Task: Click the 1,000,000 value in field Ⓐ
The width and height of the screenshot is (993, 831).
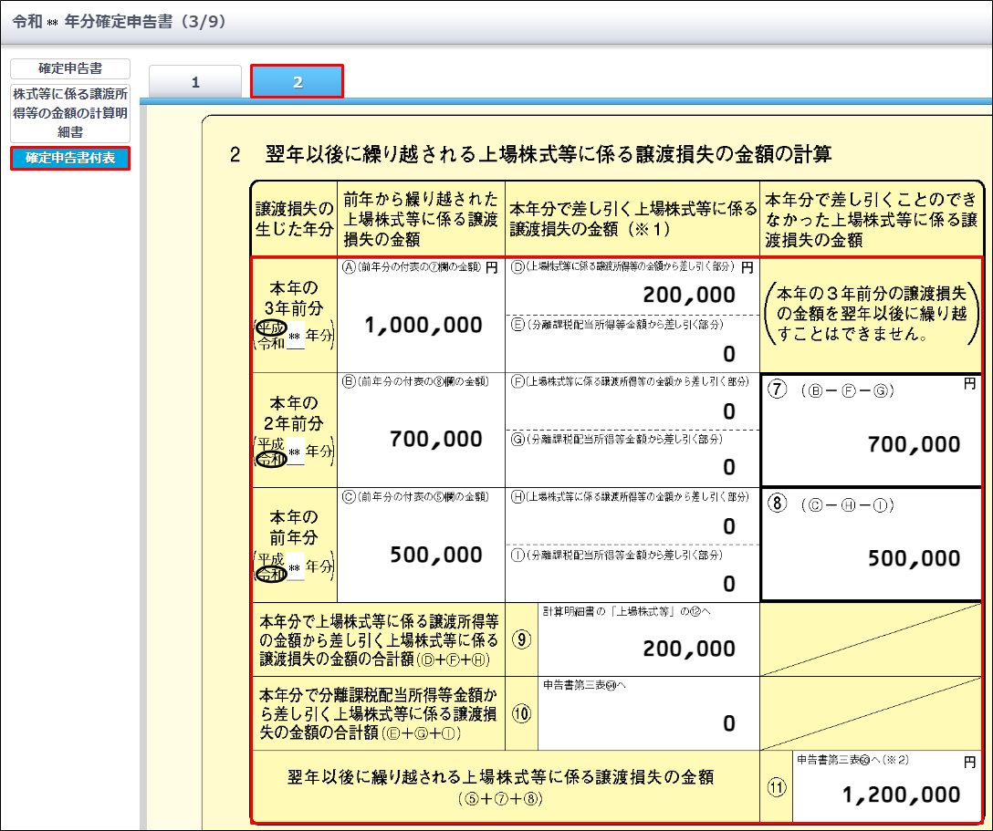Action: [423, 326]
